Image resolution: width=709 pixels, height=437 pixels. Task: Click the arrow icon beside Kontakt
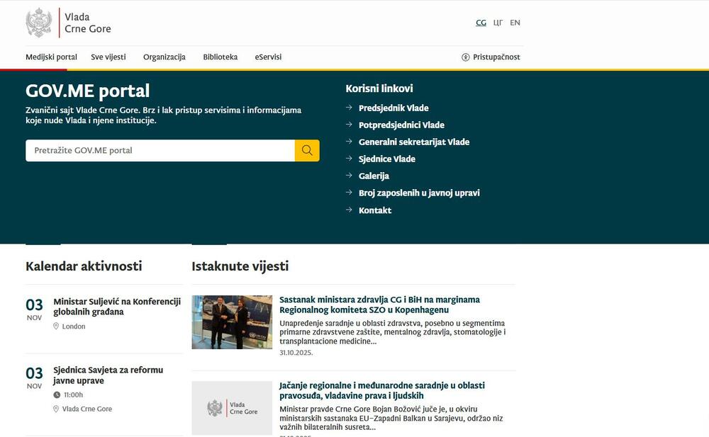pos(349,210)
